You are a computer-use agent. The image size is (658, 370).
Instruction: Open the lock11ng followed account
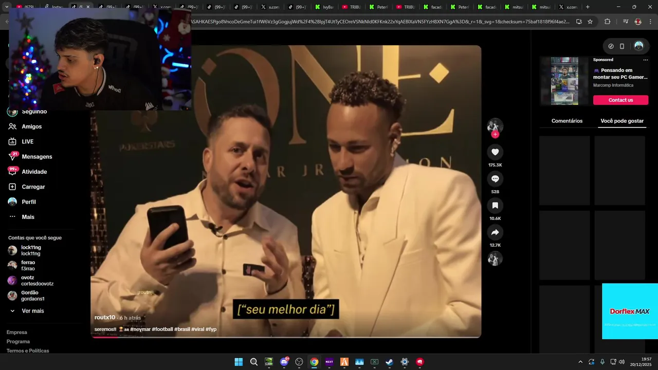tap(31, 250)
